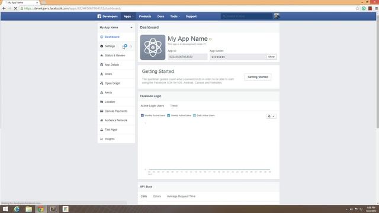Click the Audience Network icon
Screen dimensions: 379x213
click(101, 120)
